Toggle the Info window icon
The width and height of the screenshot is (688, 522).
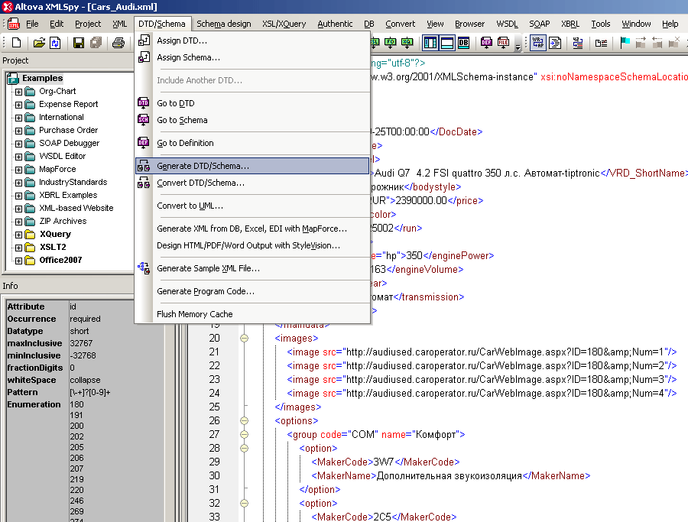point(447,43)
